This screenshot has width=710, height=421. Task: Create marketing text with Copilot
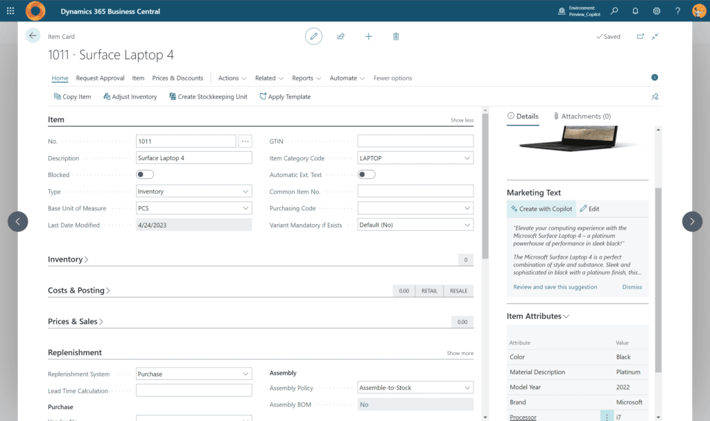541,209
